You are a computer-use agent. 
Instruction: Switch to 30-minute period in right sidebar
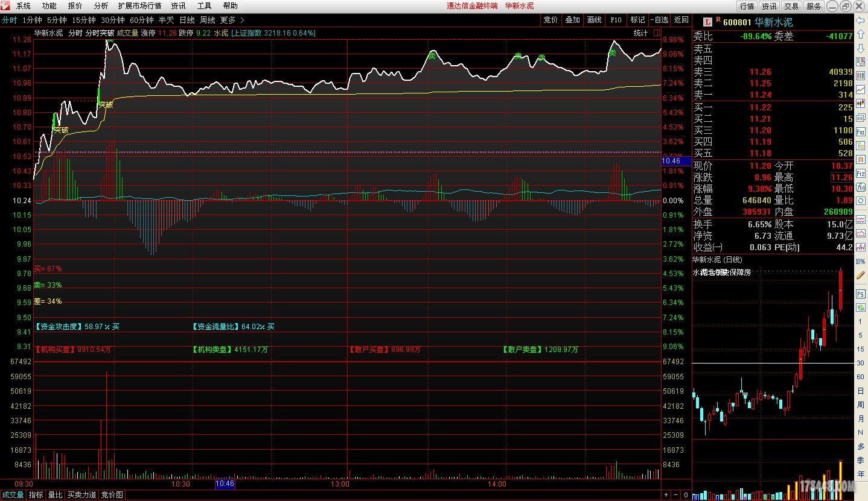coord(861,363)
